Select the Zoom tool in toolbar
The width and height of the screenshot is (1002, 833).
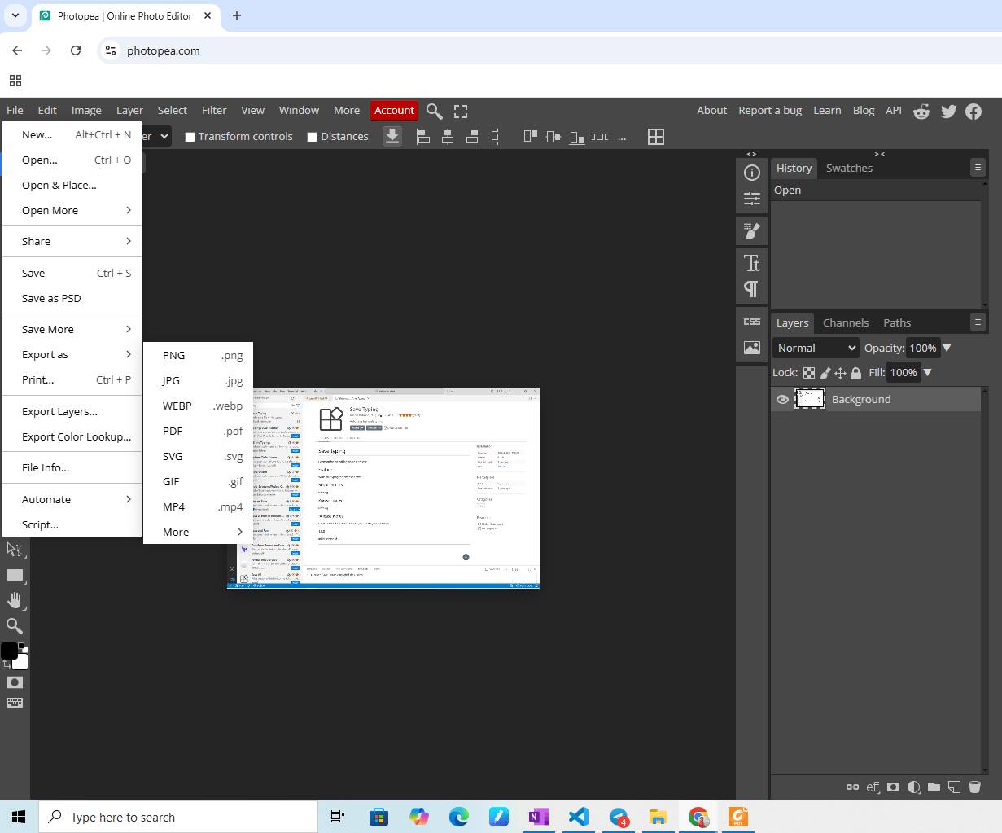point(15,625)
